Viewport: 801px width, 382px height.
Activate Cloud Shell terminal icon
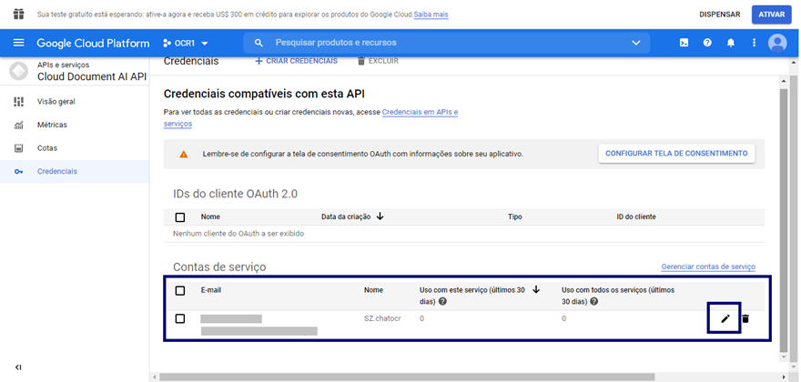pos(684,43)
